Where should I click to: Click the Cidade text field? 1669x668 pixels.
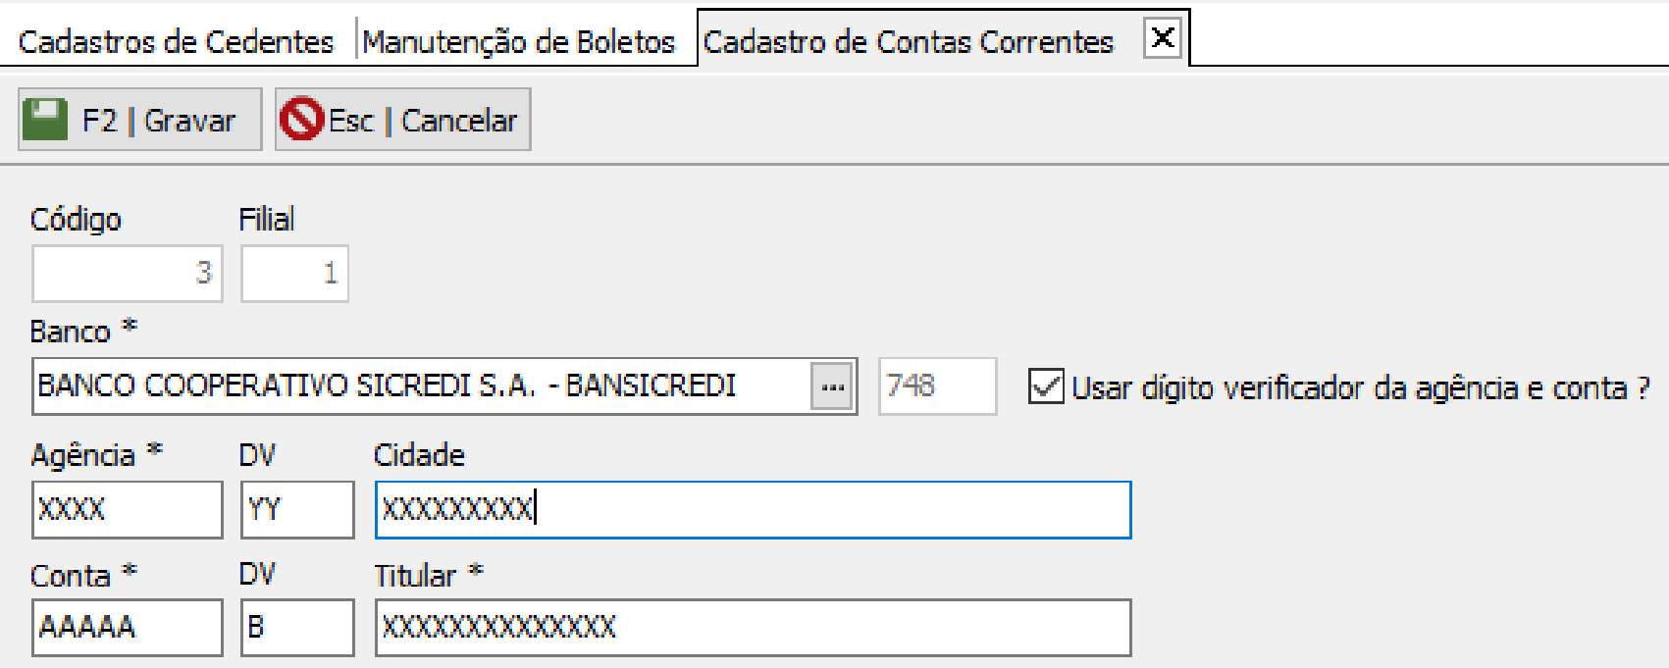753,509
